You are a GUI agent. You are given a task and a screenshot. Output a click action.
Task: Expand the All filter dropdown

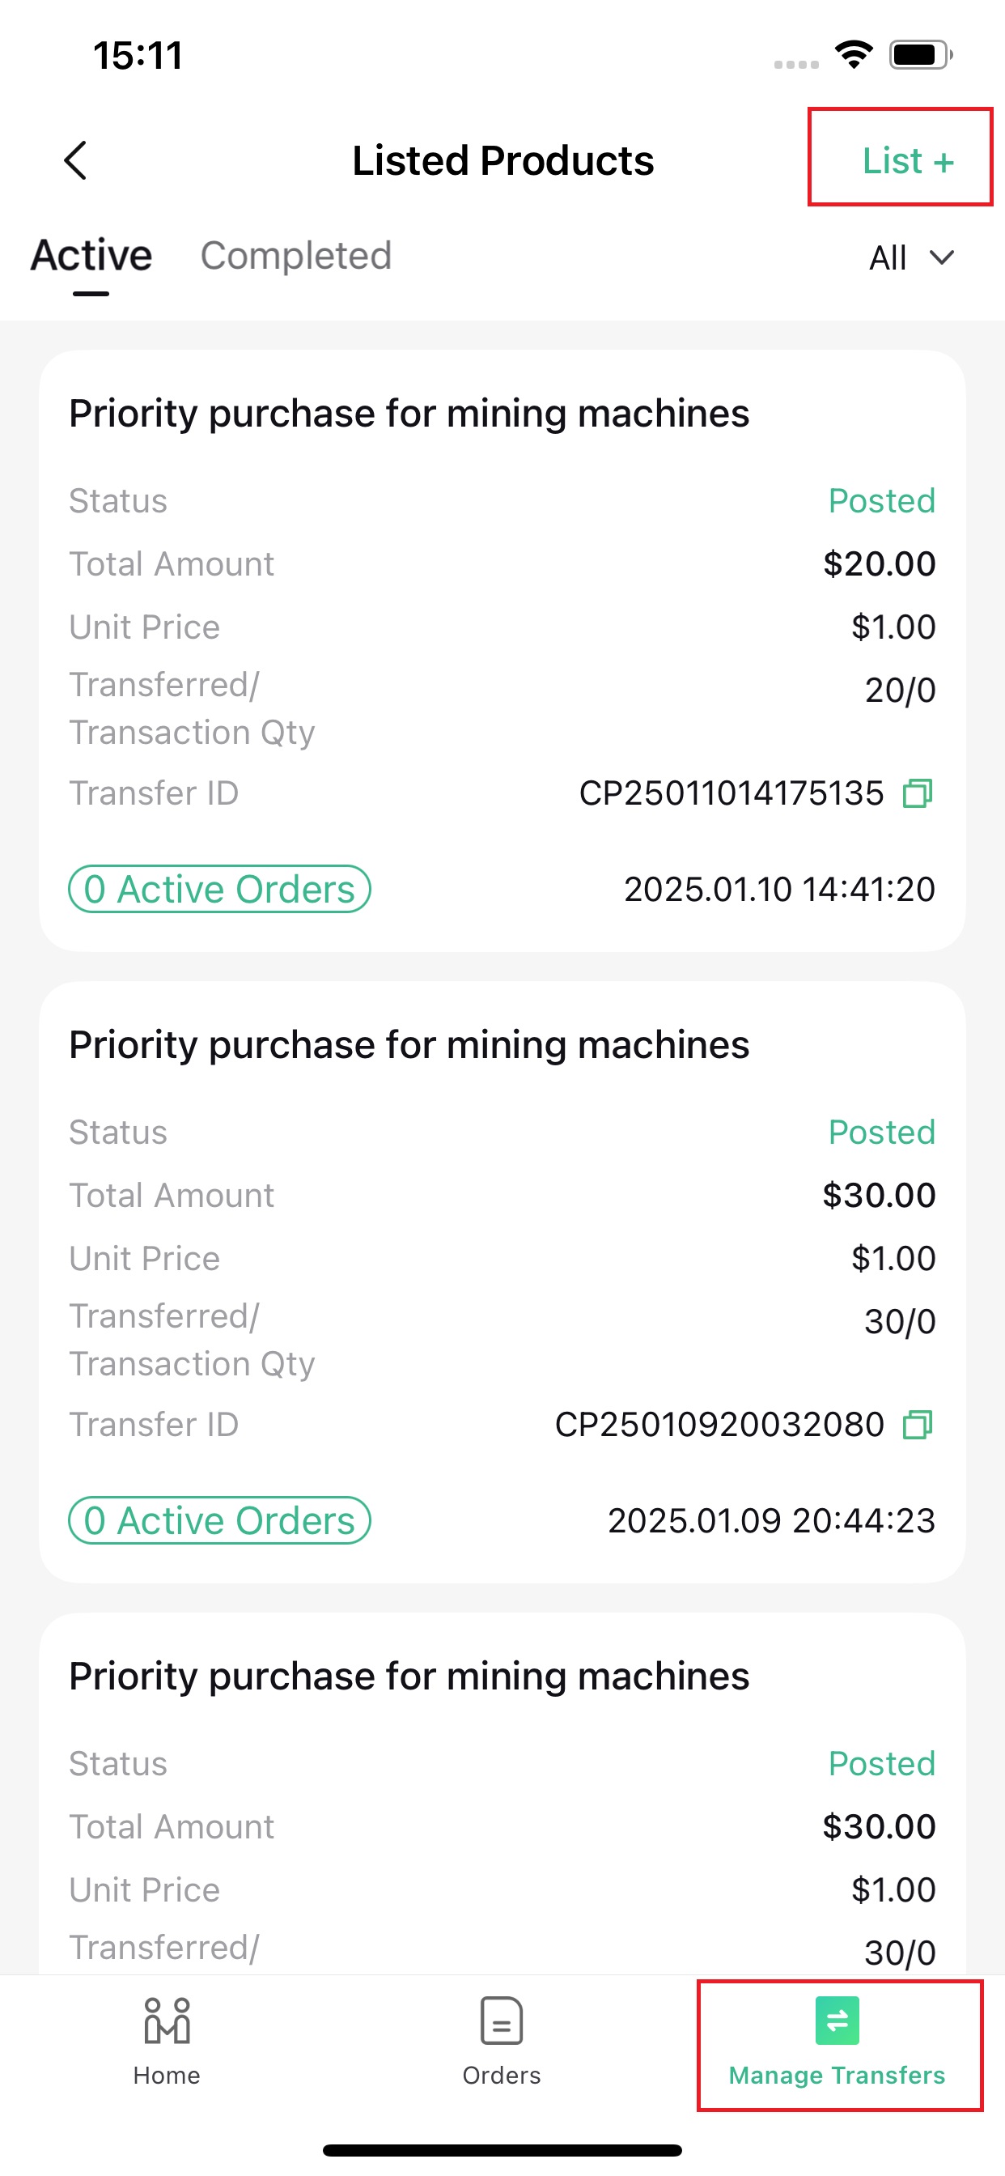[x=911, y=257]
